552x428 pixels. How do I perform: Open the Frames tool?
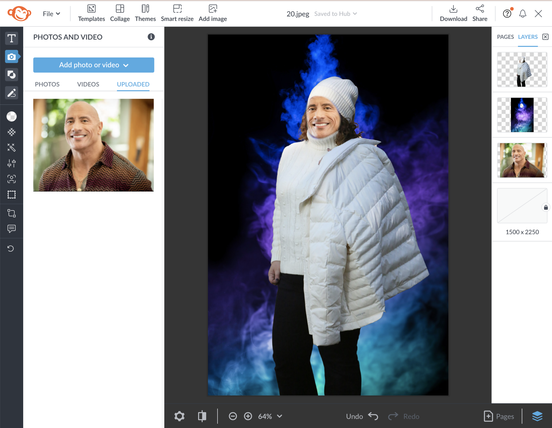(11, 194)
